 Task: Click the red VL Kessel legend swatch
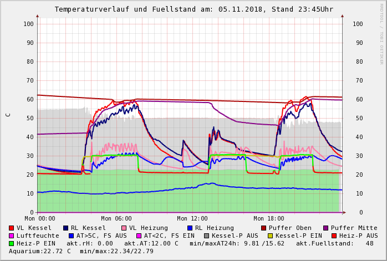click(12, 228)
